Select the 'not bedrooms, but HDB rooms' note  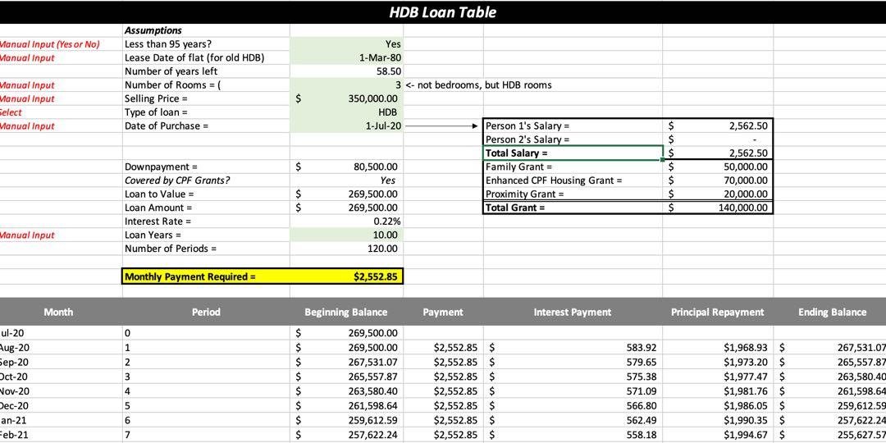point(478,84)
